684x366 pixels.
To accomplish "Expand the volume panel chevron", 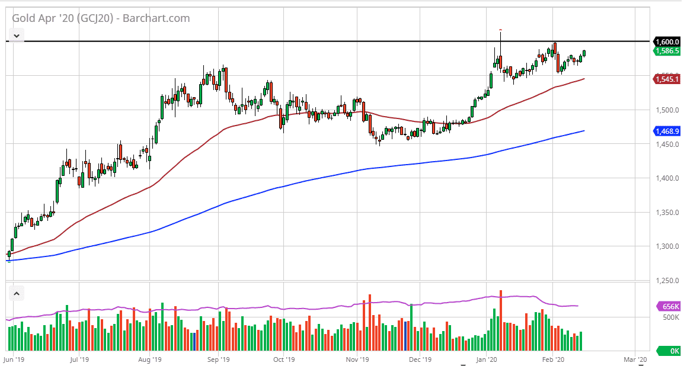I will 16,293.
